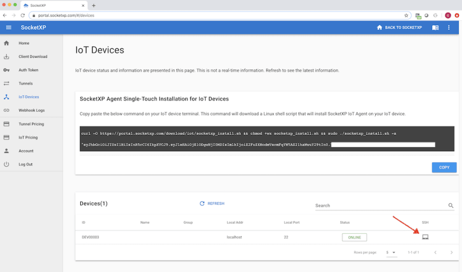
Task: Click the Tunnel Pricing card icon
Action: (6, 124)
